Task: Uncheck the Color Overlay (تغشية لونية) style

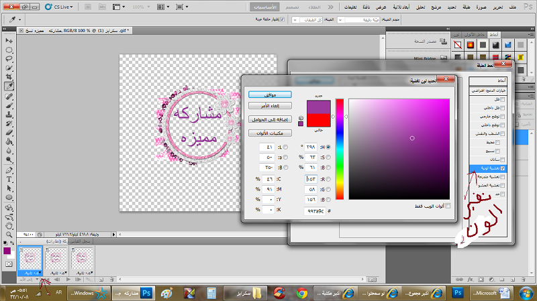Action: [x=503, y=168]
